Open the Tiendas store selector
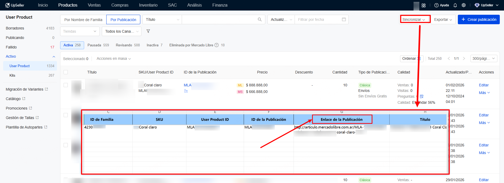The height and width of the screenshot is (183, 504). click(80, 31)
